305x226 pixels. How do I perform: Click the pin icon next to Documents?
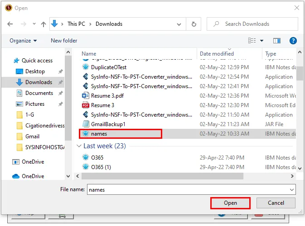click(x=60, y=93)
